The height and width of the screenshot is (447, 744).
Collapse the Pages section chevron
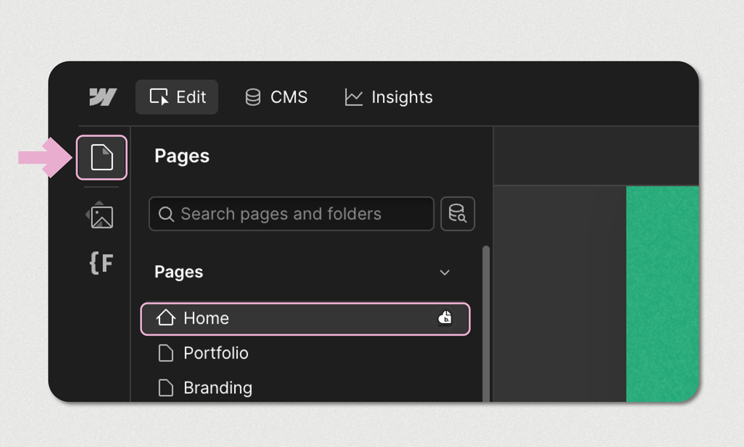coord(445,272)
